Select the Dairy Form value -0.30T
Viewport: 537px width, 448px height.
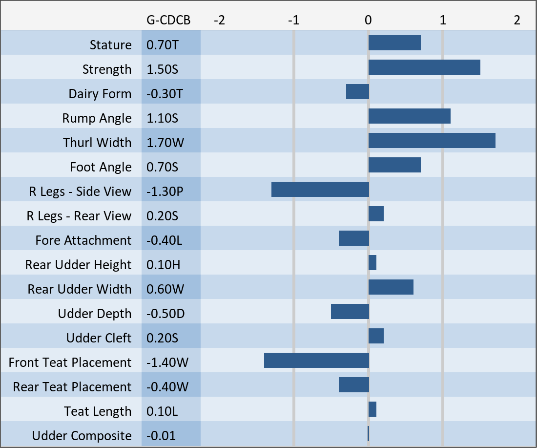tap(165, 94)
